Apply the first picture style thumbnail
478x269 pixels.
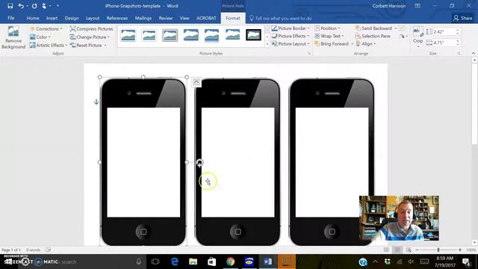pyautogui.click(x=128, y=35)
